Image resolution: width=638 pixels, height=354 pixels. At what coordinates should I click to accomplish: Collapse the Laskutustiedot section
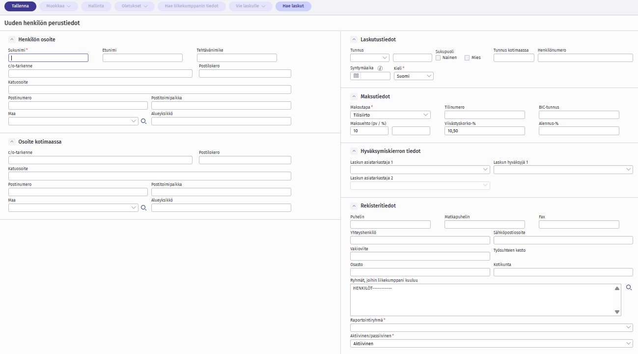(354, 39)
